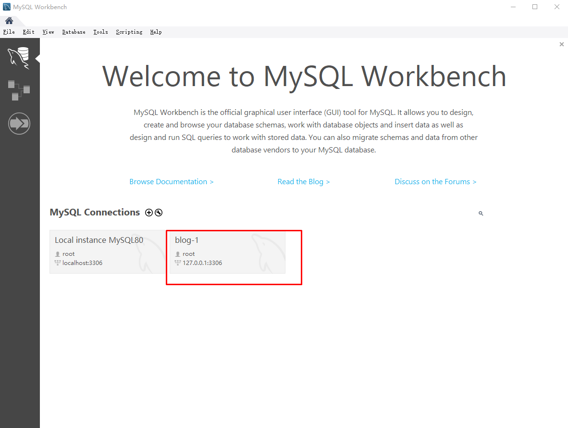This screenshot has width=568, height=428.
Task: Open Discuss on the Forums link
Action: (435, 182)
